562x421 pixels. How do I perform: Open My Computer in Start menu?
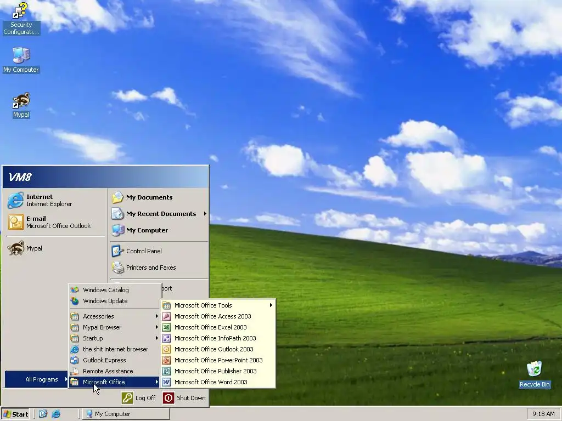point(159,230)
